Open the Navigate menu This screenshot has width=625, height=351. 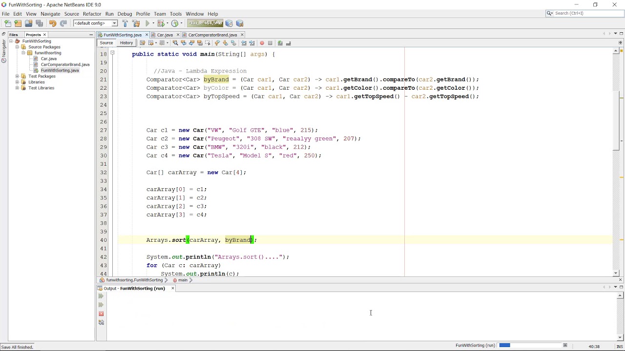pyautogui.click(x=50, y=14)
